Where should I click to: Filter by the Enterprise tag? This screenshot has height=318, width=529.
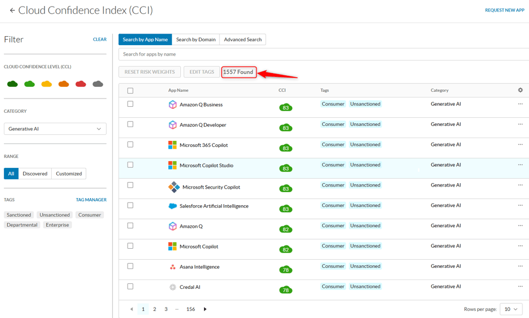[x=57, y=225]
